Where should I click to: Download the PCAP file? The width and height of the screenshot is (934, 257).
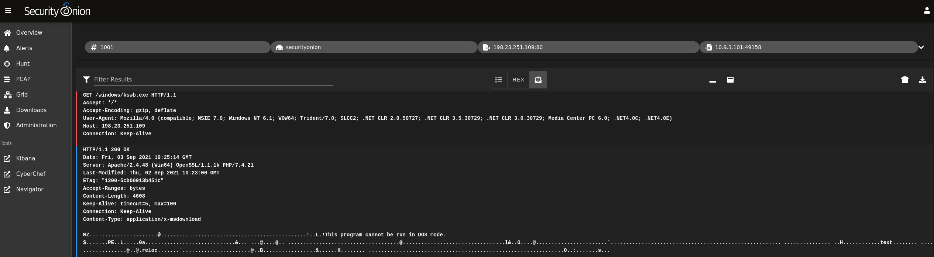tap(922, 80)
